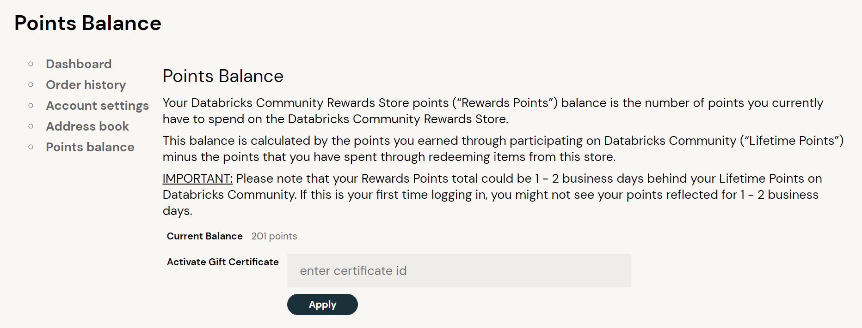This screenshot has width=862, height=328.
Task: Click the Points Balance section heading above description
Action: 223,76
